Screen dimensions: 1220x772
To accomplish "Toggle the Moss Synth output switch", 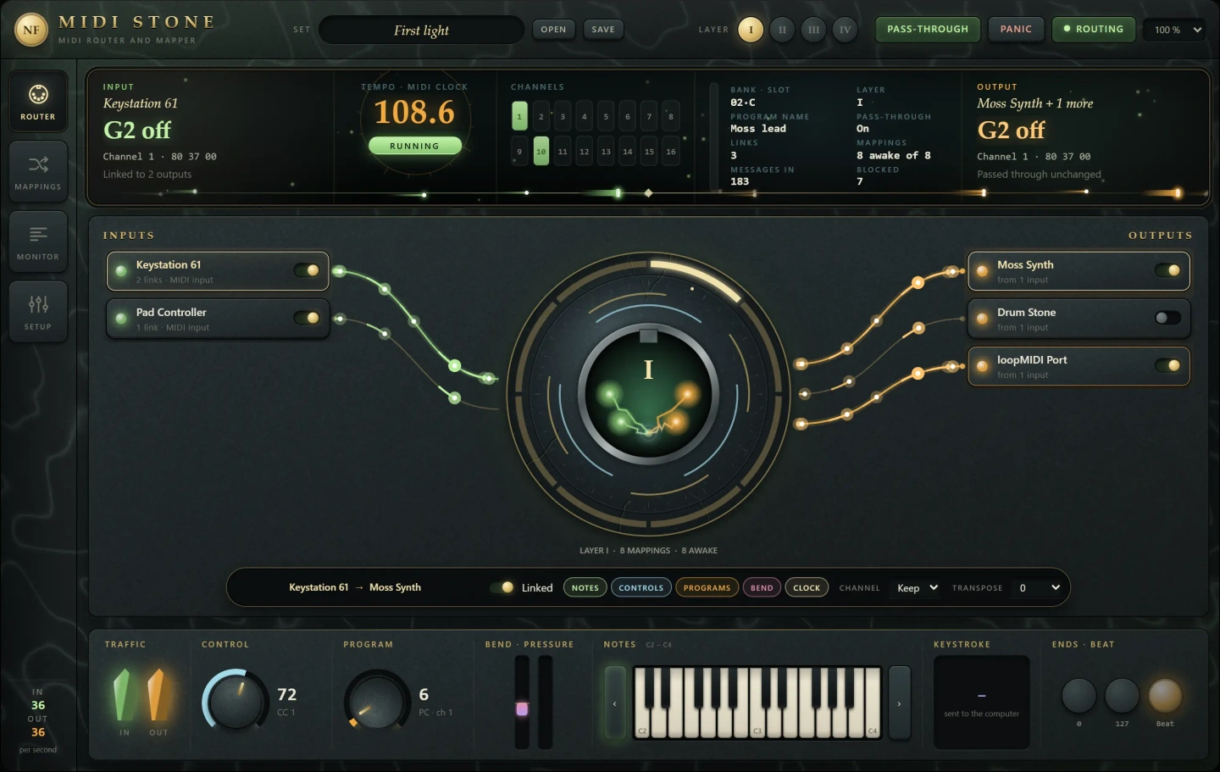I will pos(1167,270).
